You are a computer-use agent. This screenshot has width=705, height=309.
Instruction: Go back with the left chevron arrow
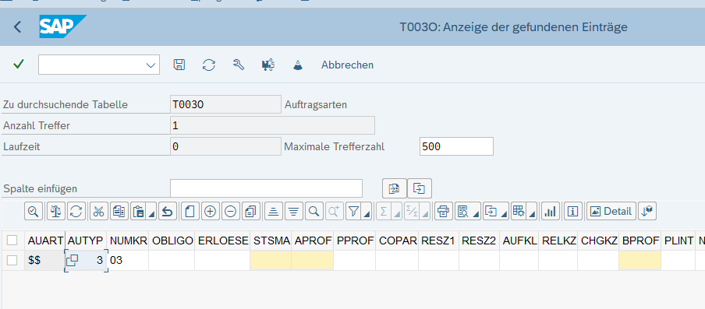[17, 27]
